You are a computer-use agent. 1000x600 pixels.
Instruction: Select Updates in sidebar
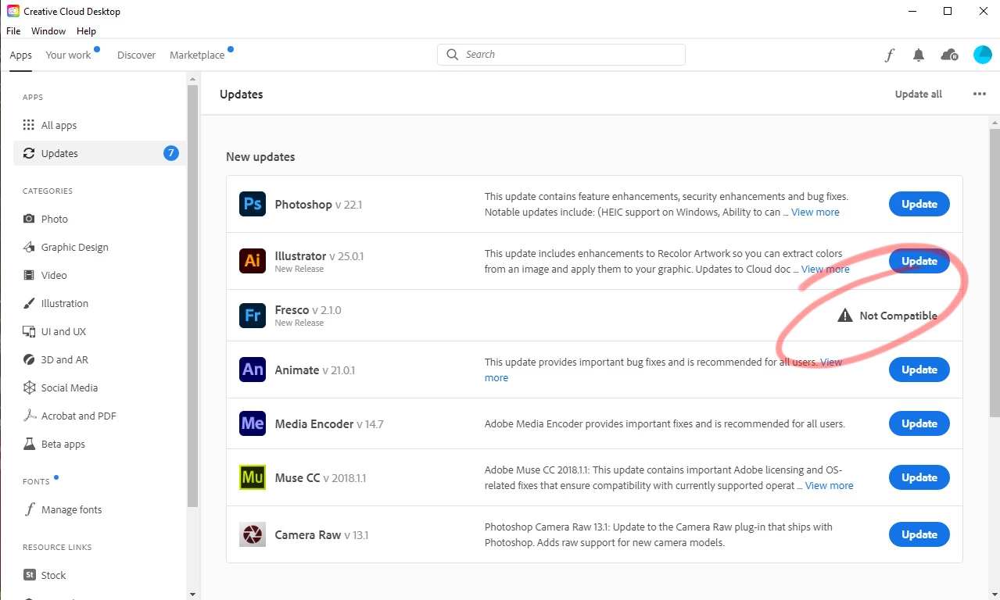click(99, 153)
